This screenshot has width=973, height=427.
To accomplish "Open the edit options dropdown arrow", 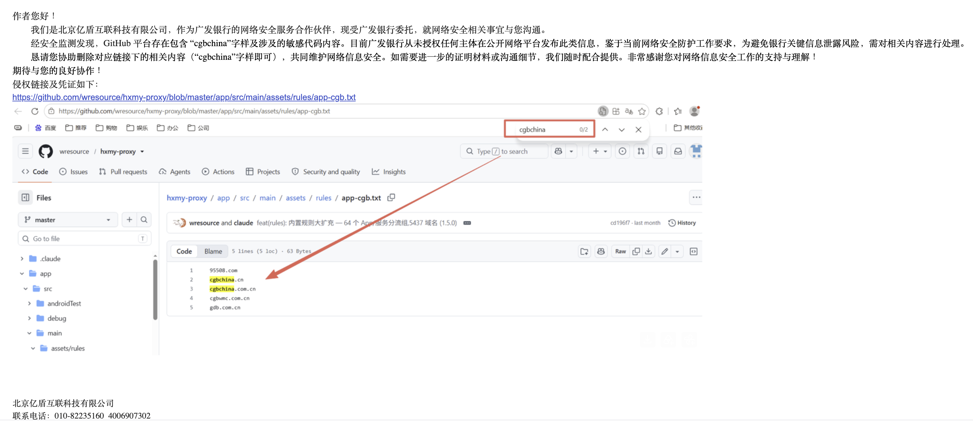I will pos(677,251).
